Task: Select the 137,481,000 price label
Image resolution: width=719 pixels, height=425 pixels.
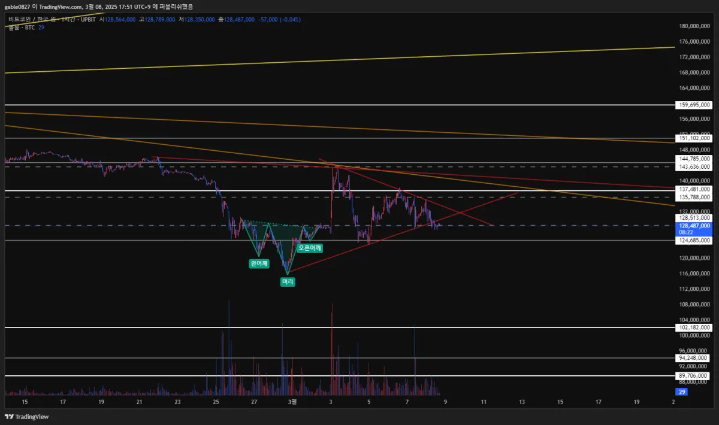Action: (694, 189)
